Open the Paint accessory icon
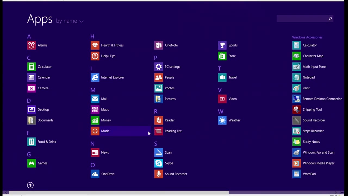This screenshot has height=196, width=348. [297, 88]
